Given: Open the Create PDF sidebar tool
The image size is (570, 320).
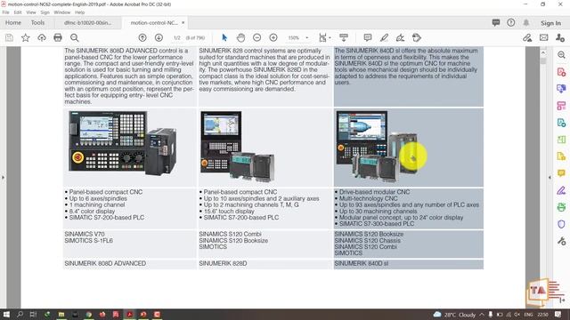Looking at the screenshot, I should pyautogui.click(x=561, y=72).
